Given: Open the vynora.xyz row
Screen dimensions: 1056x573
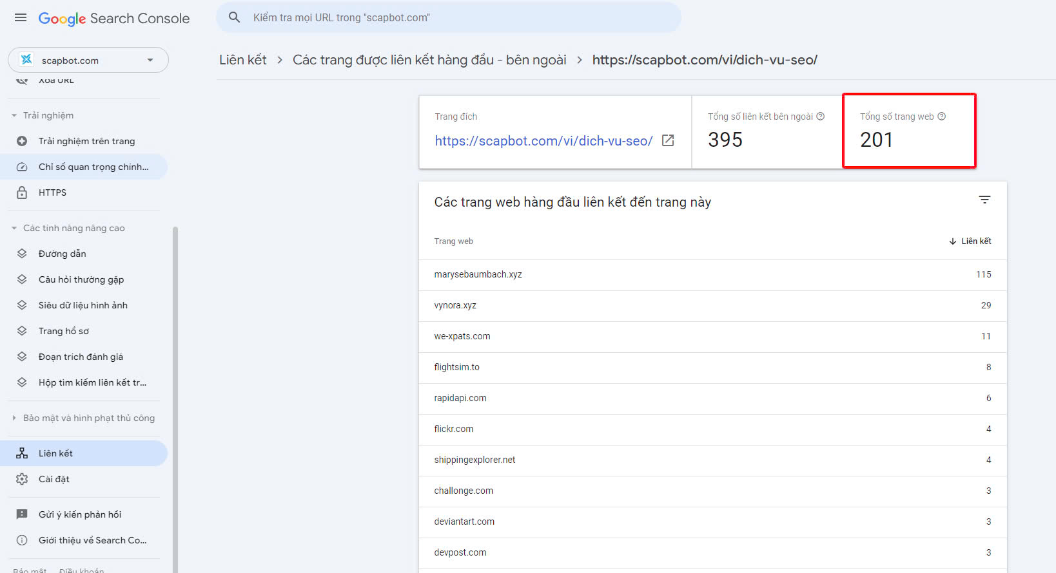Looking at the screenshot, I should [x=712, y=305].
